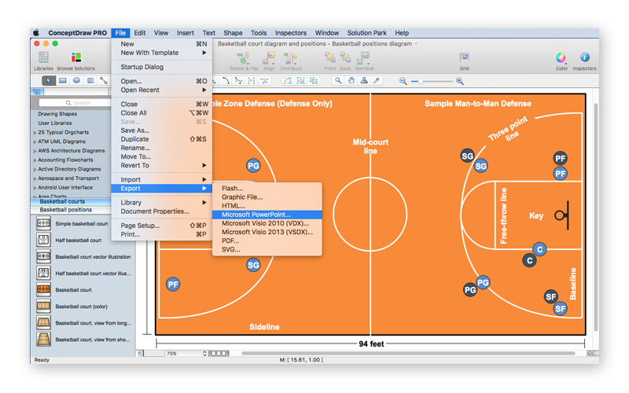Pick Half basketball court shape
Viewport: 629px width, 393px height.
pos(44,240)
